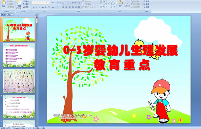This screenshot has width=201, height=129.
Task: Select the Format Painter brush icon
Action: 8,7
